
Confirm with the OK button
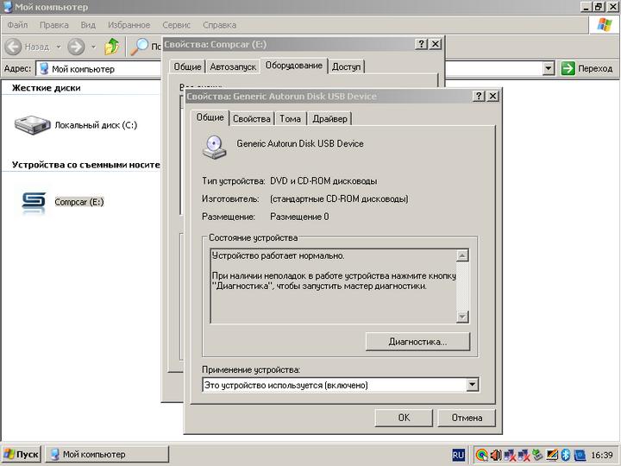tap(403, 418)
